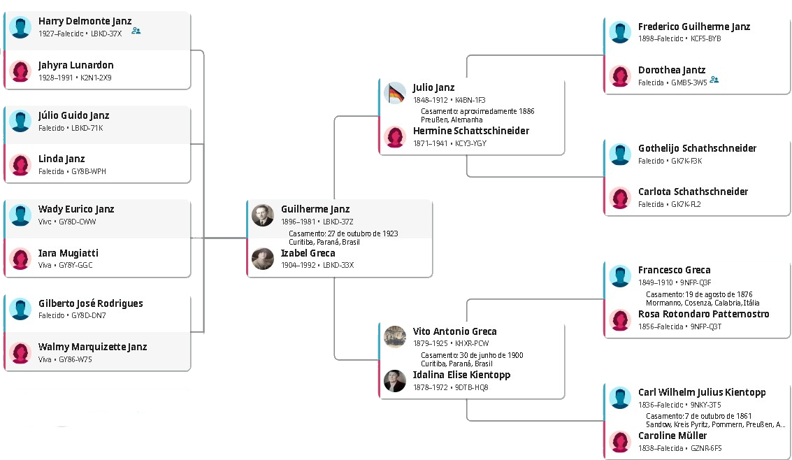Click the group icon next to Dorothea Jantz
This screenshot has width=792, height=460.
(x=714, y=80)
